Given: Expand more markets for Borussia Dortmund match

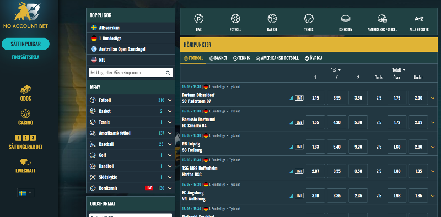Looking at the screenshot, I should coord(433,123).
